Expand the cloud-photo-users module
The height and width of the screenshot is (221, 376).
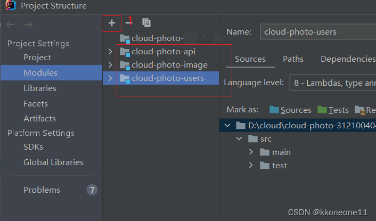pyautogui.click(x=110, y=78)
